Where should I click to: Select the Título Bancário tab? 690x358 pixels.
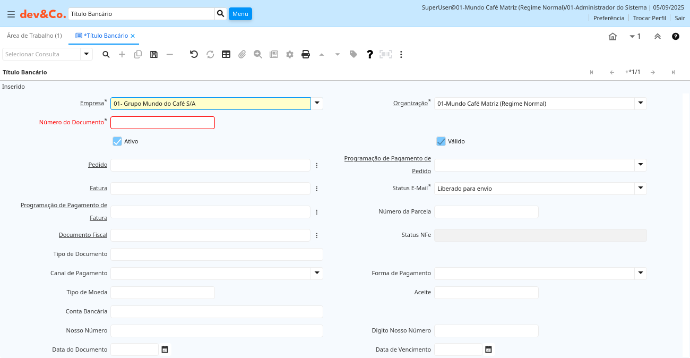pos(105,36)
